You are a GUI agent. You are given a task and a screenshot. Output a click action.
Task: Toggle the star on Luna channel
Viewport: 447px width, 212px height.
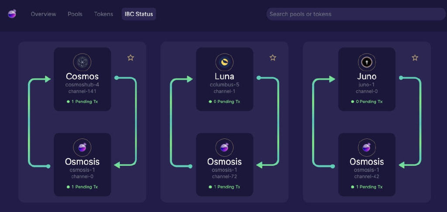pos(273,58)
